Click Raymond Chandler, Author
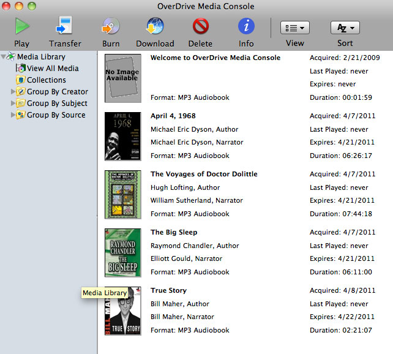Image resolution: width=393 pixels, height=354 pixels. coord(195,246)
